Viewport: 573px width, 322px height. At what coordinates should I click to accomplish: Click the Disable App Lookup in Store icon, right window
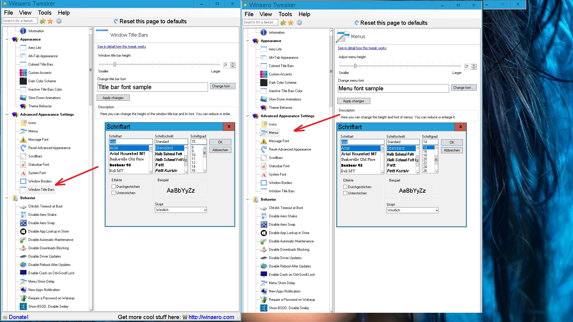click(264, 233)
